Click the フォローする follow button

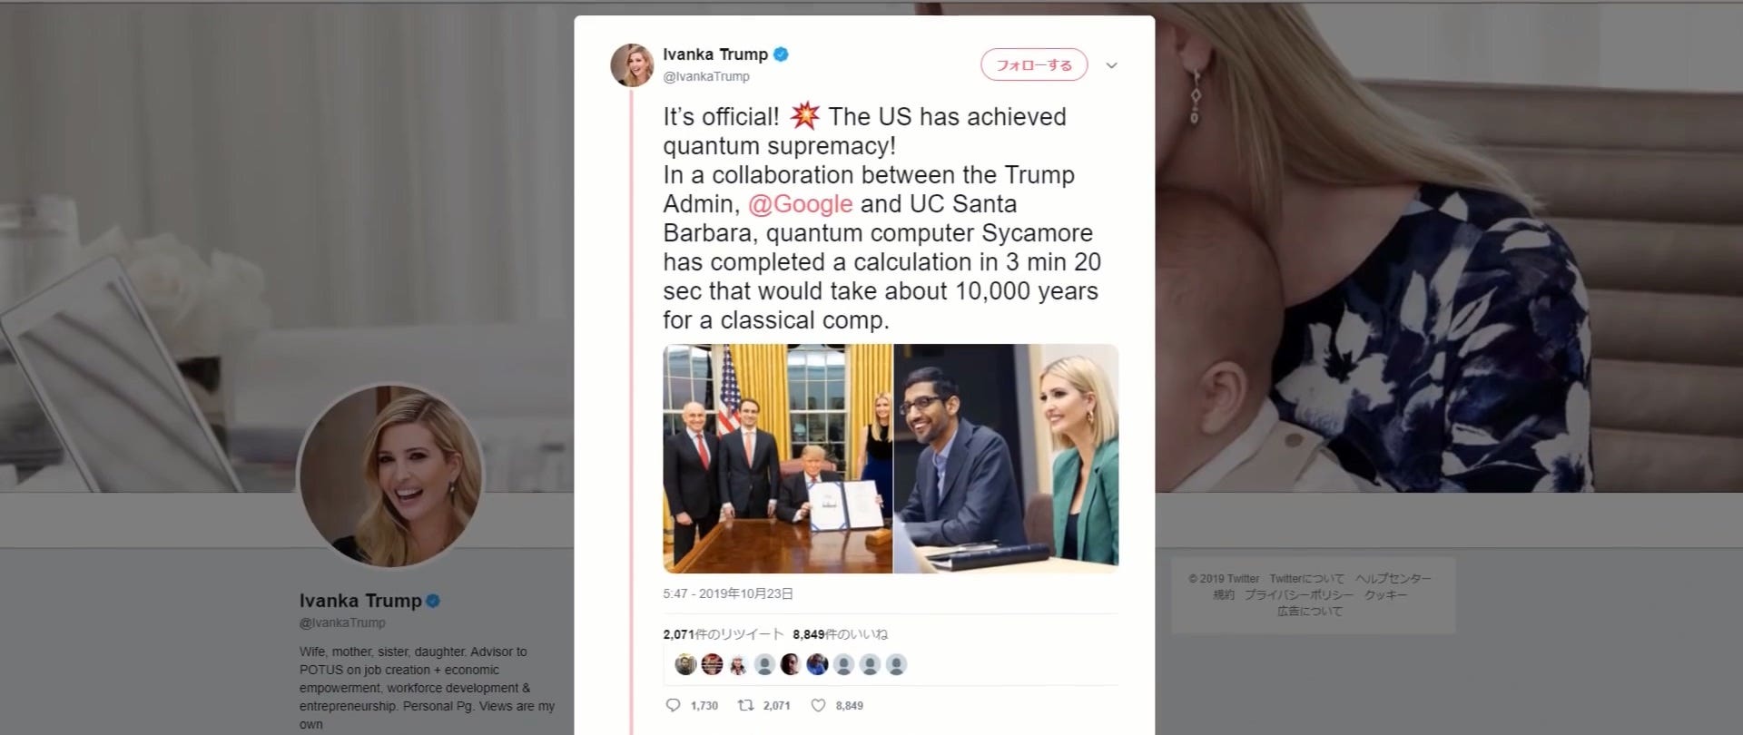coord(1034,64)
